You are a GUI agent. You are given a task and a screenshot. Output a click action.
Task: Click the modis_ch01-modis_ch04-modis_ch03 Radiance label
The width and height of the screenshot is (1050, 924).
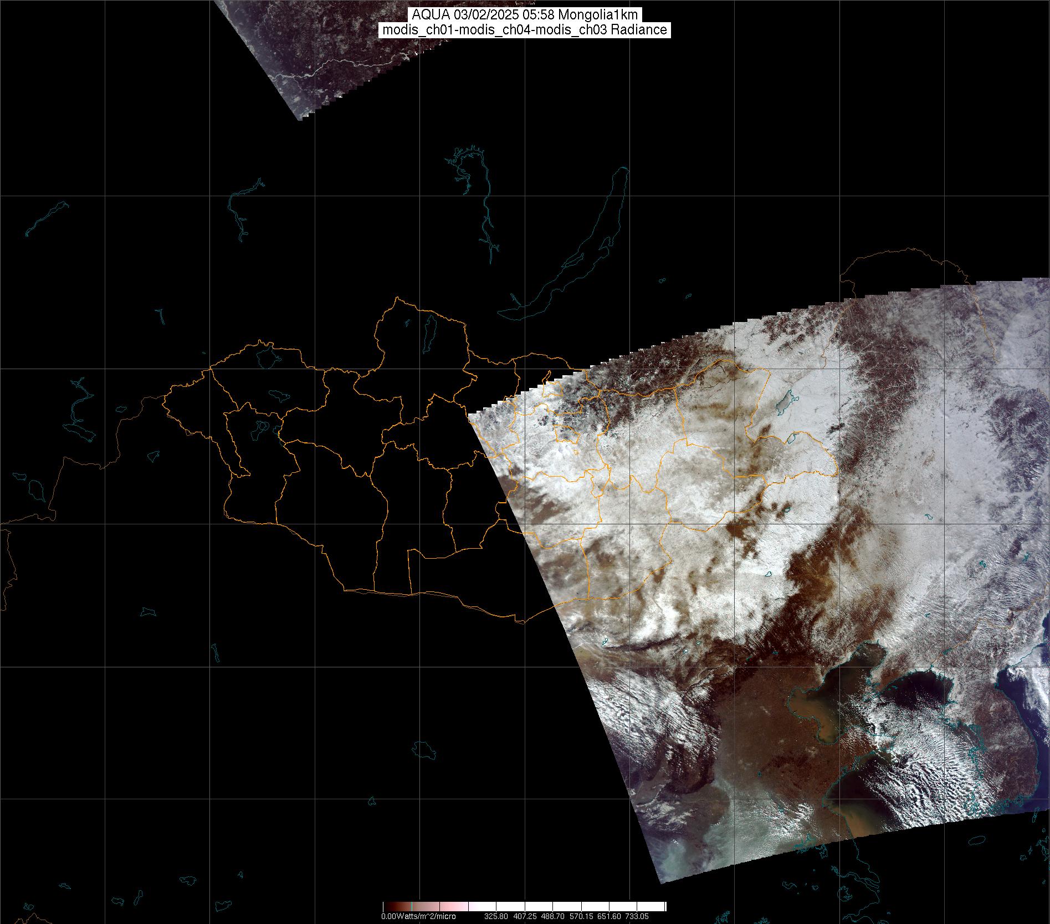coord(525,30)
